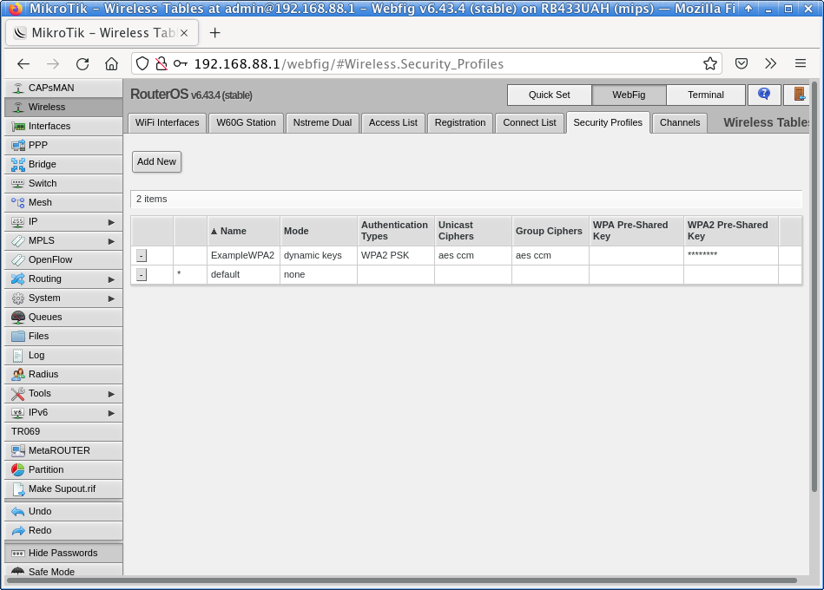Click the help question mark icon
This screenshot has width=824, height=590.
coord(764,95)
